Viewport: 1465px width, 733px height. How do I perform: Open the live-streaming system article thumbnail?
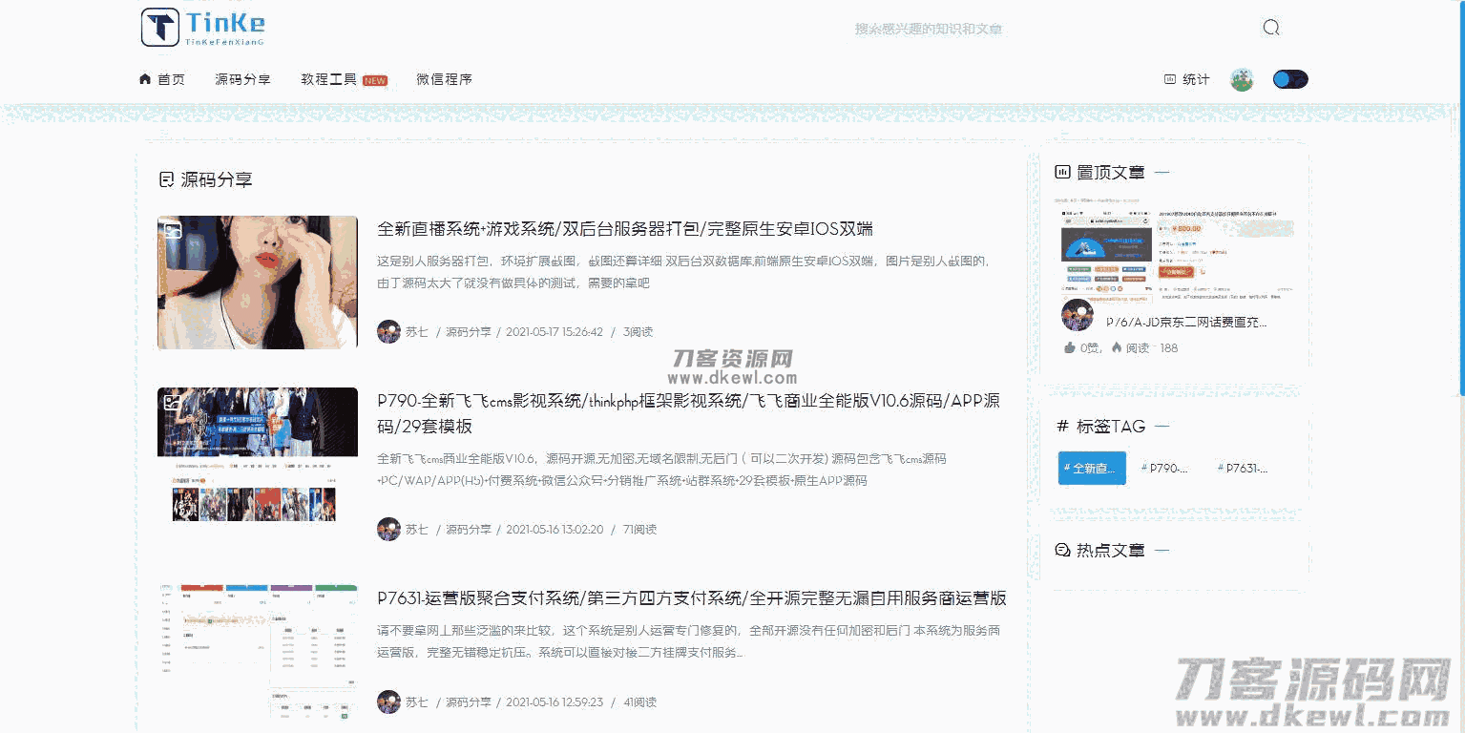258,282
